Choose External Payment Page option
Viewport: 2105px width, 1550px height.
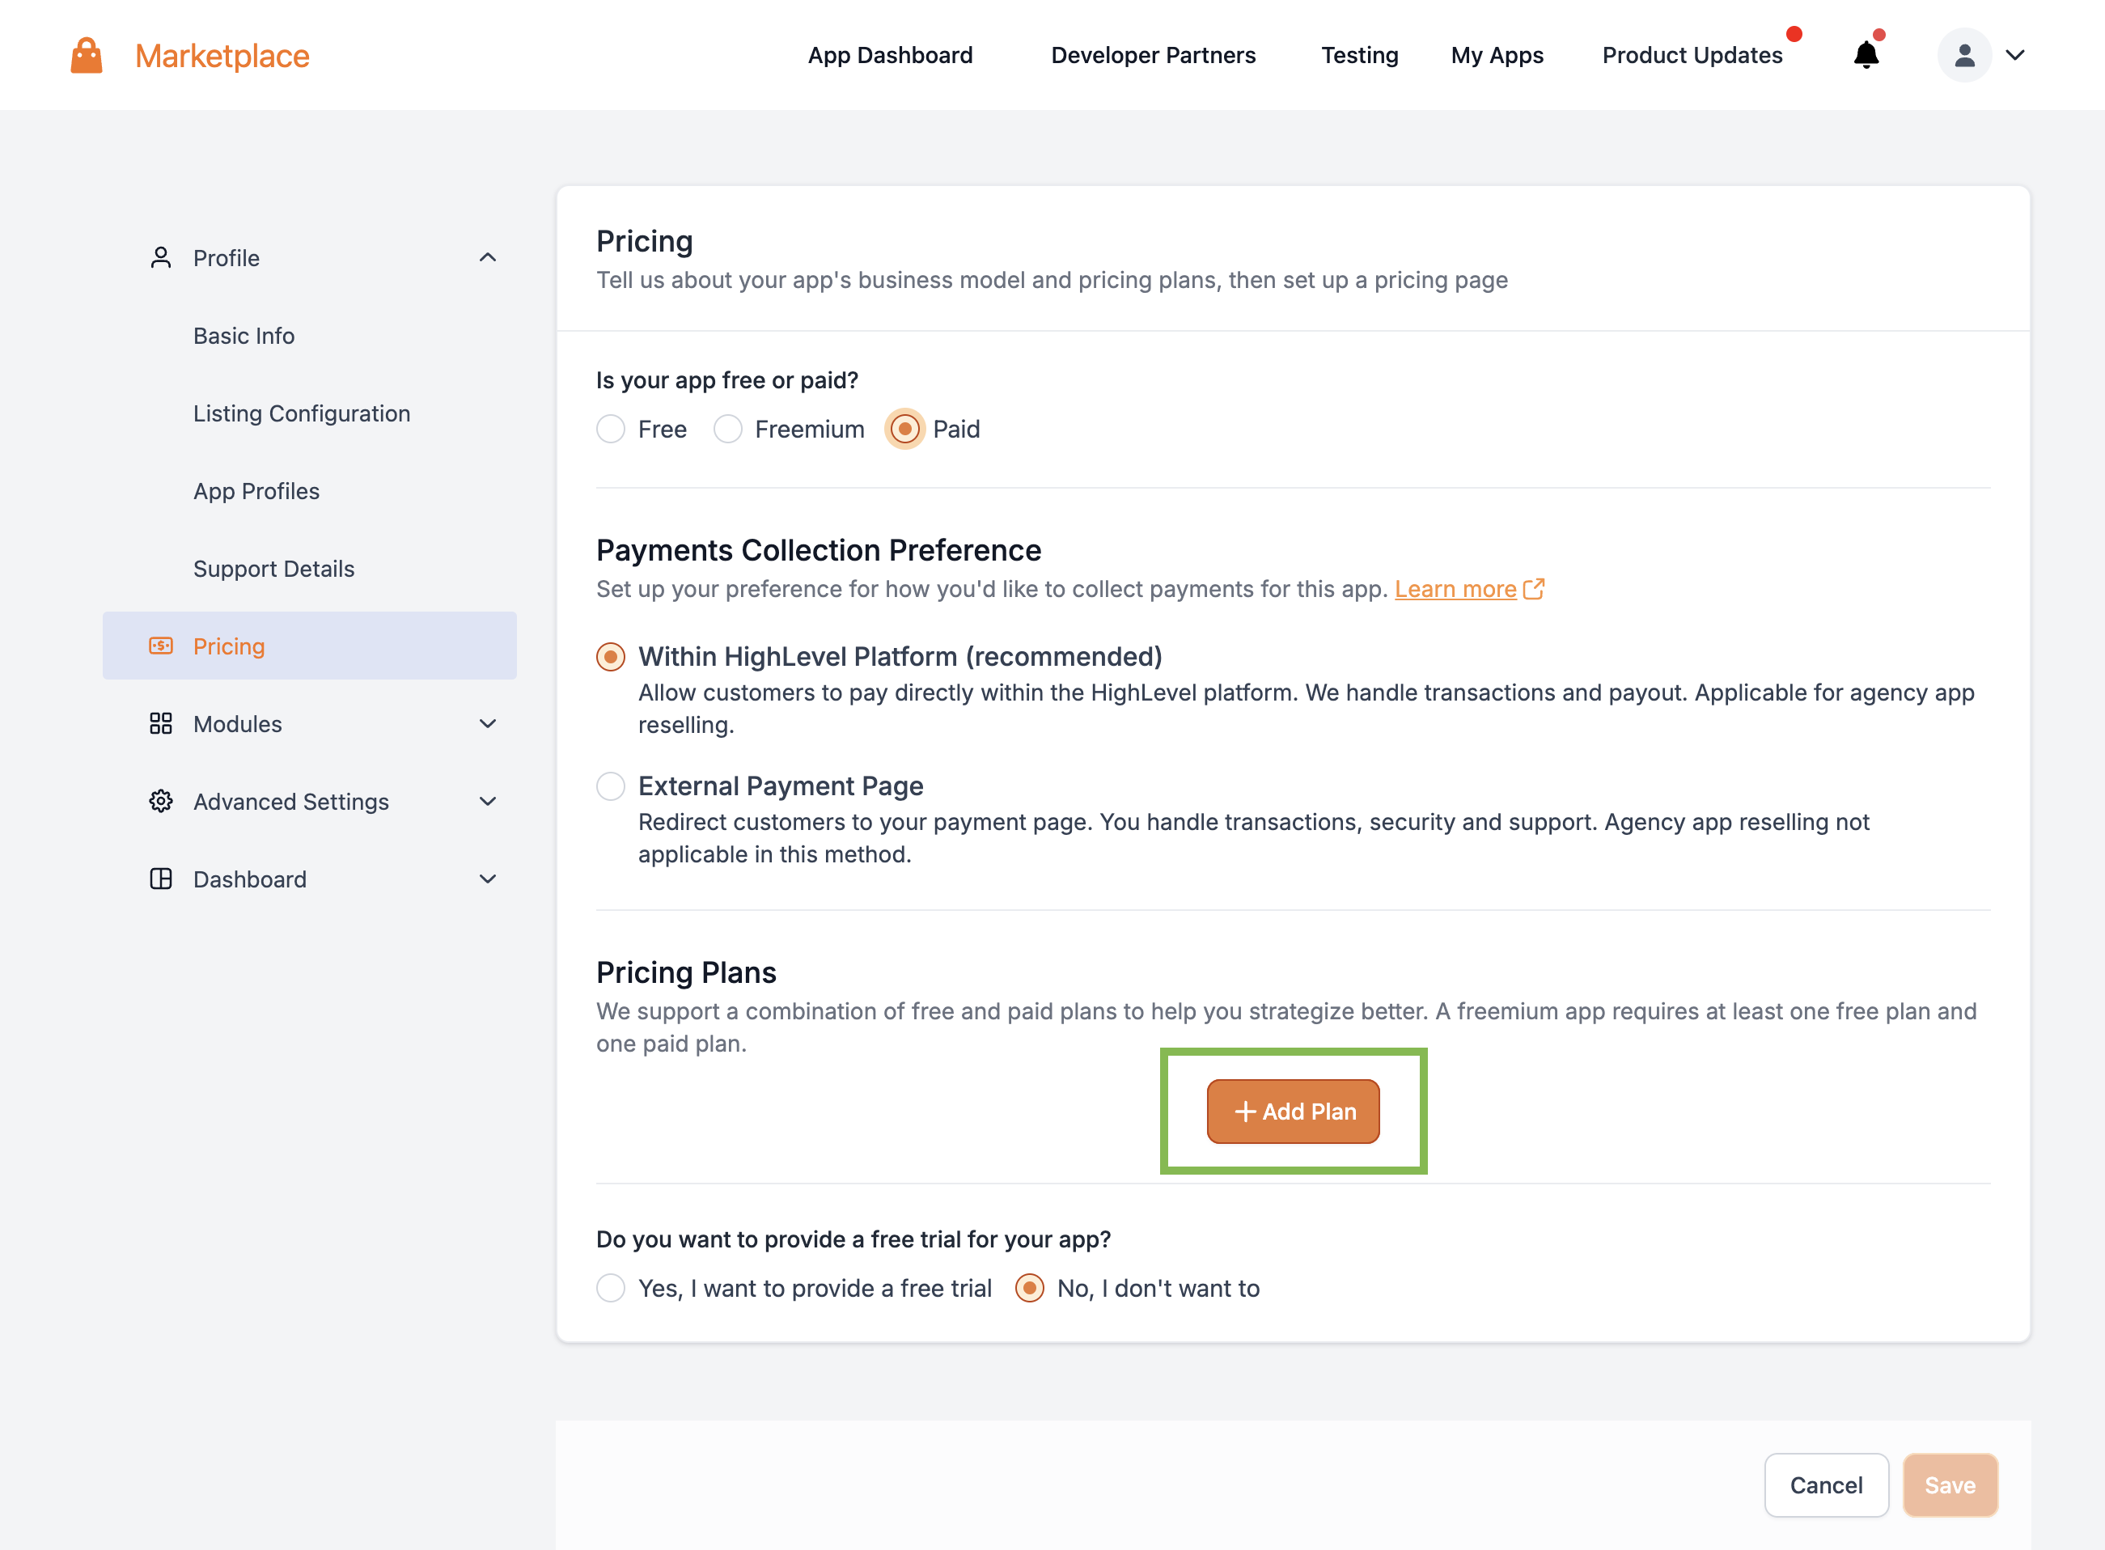pyautogui.click(x=611, y=786)
